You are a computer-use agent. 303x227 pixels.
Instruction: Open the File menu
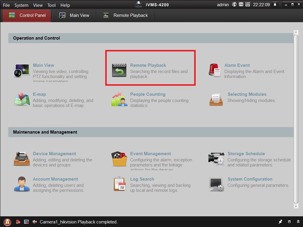click(7, 5)
